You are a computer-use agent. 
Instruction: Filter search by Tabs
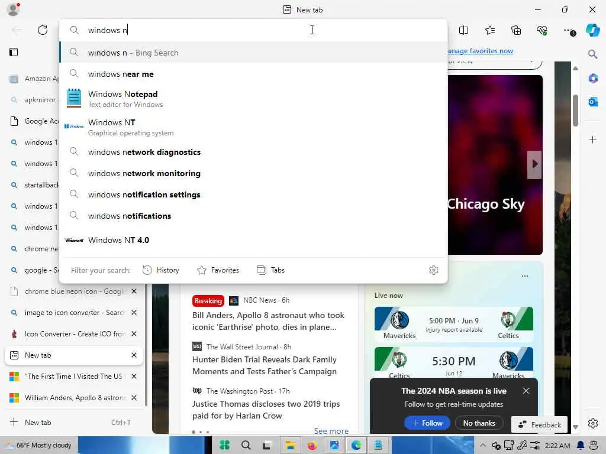[271, 270]
